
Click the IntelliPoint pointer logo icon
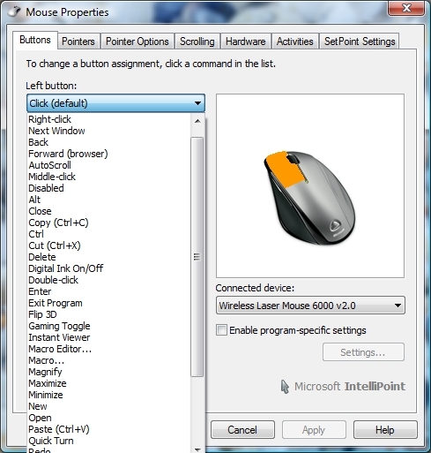click(285, 387)
